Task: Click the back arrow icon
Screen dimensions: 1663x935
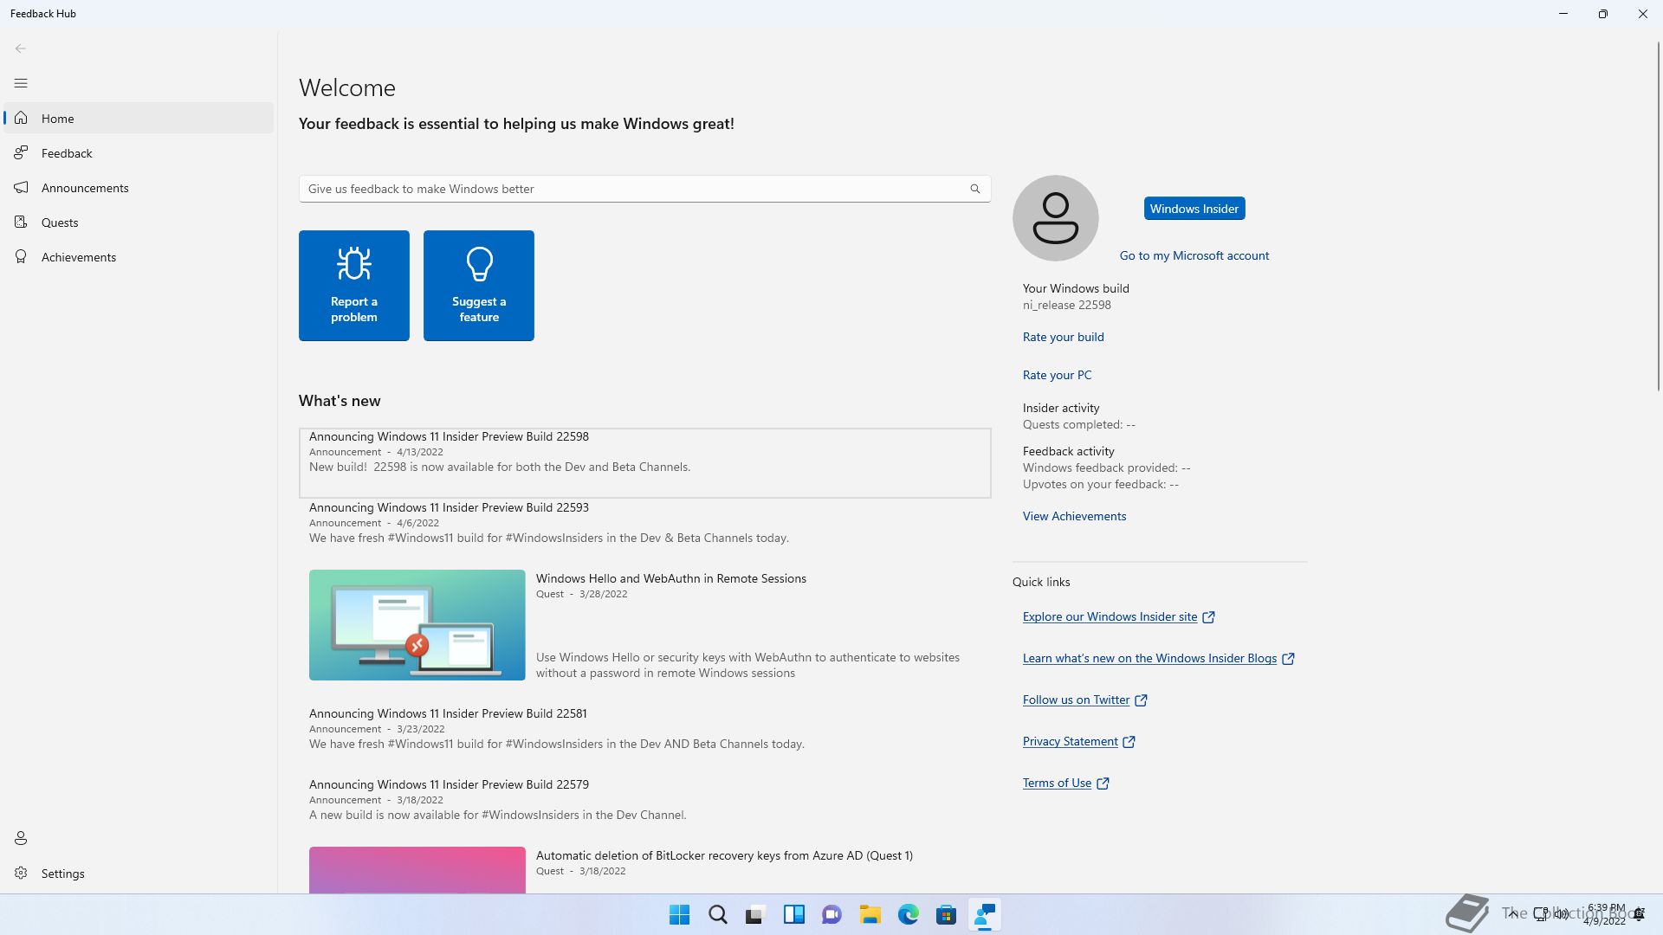Action: [21, 48]
